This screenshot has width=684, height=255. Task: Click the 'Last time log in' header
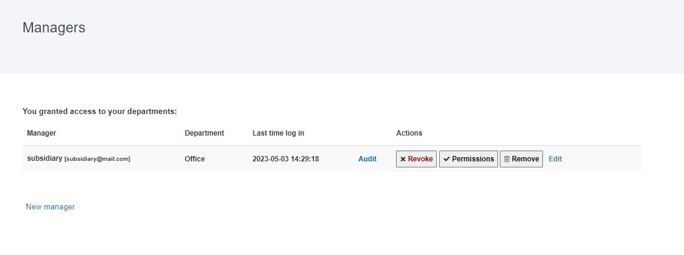click(x=278, y=133)
